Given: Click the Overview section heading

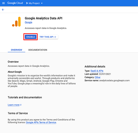Looking at the screenshot, I should pyautogui.click(x=13, y=62).
